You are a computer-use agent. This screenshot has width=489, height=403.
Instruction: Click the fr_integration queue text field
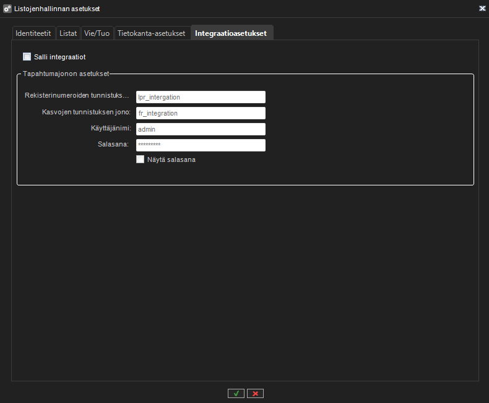click(201, 113)
